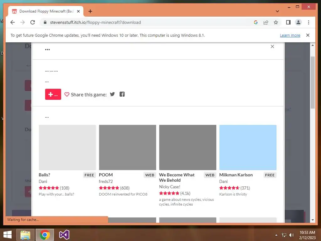Click the scrollbar up arrow
The image size is (321, 241).
click(313, 45)
